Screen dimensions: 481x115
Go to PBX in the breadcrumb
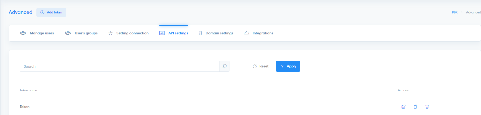coord(455,12)
